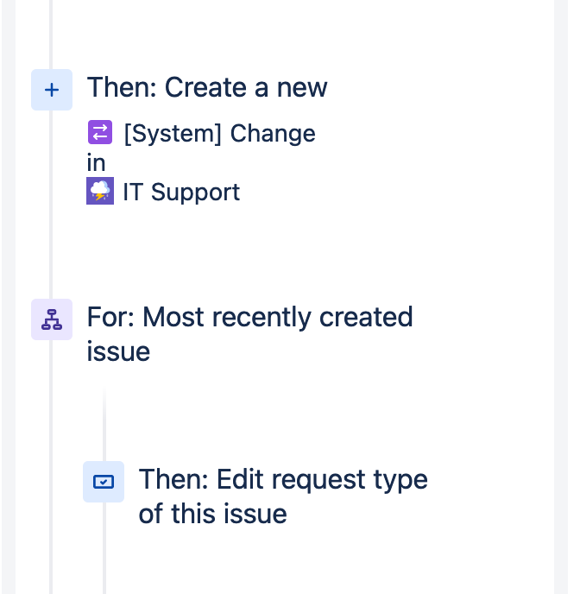The height and width of the screenshot is (594, 580).
Task: Click the "[System] Change" issue type label
Action: [220, 133]
